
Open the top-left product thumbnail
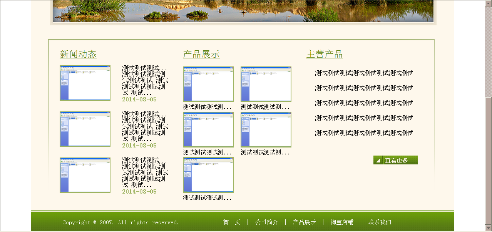tap(208, 84)
